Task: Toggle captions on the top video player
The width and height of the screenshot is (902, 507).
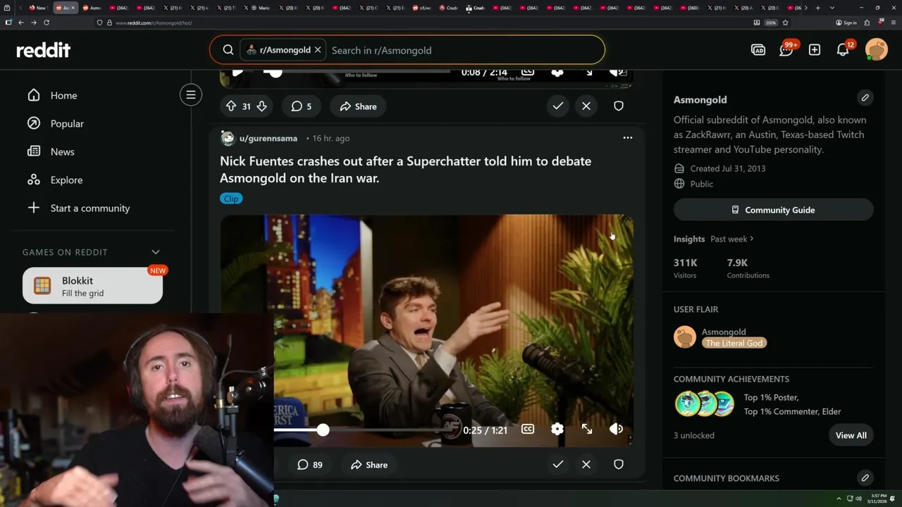Action: [527, 72]
